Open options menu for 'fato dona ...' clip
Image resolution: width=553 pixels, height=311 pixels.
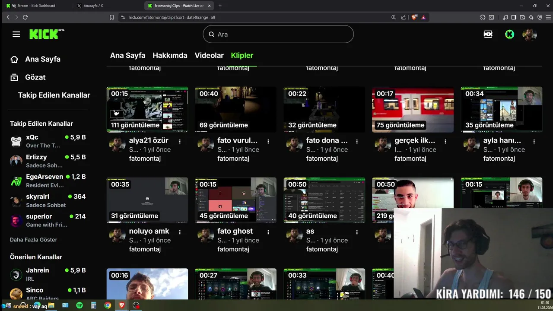pos(357,141)
